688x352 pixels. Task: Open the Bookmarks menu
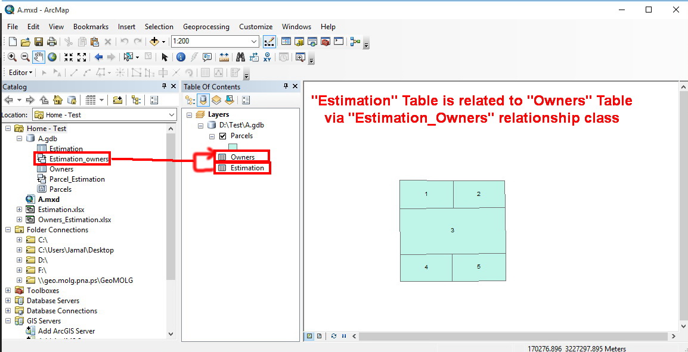[91, 27]
